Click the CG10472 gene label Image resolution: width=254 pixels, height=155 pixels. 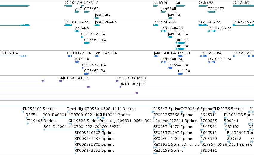pos(216,9)
